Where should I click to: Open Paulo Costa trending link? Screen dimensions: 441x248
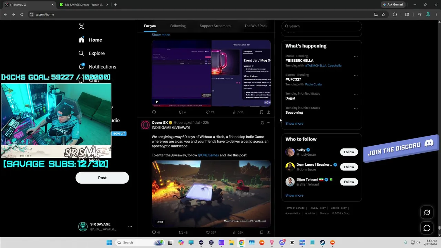click(313, 84)
